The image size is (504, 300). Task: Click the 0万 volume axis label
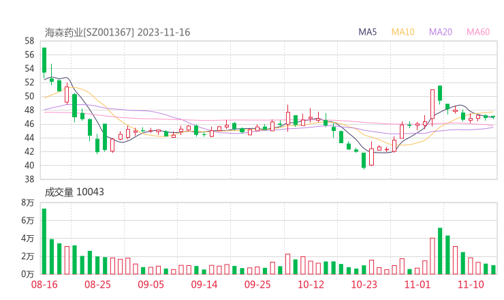28,274
